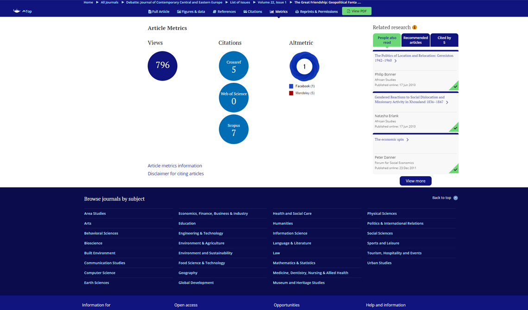This screenshot has height=310, width=528.
Task: Click the Taylor & Francis lamp logo icon
Action: pos(17,11)
